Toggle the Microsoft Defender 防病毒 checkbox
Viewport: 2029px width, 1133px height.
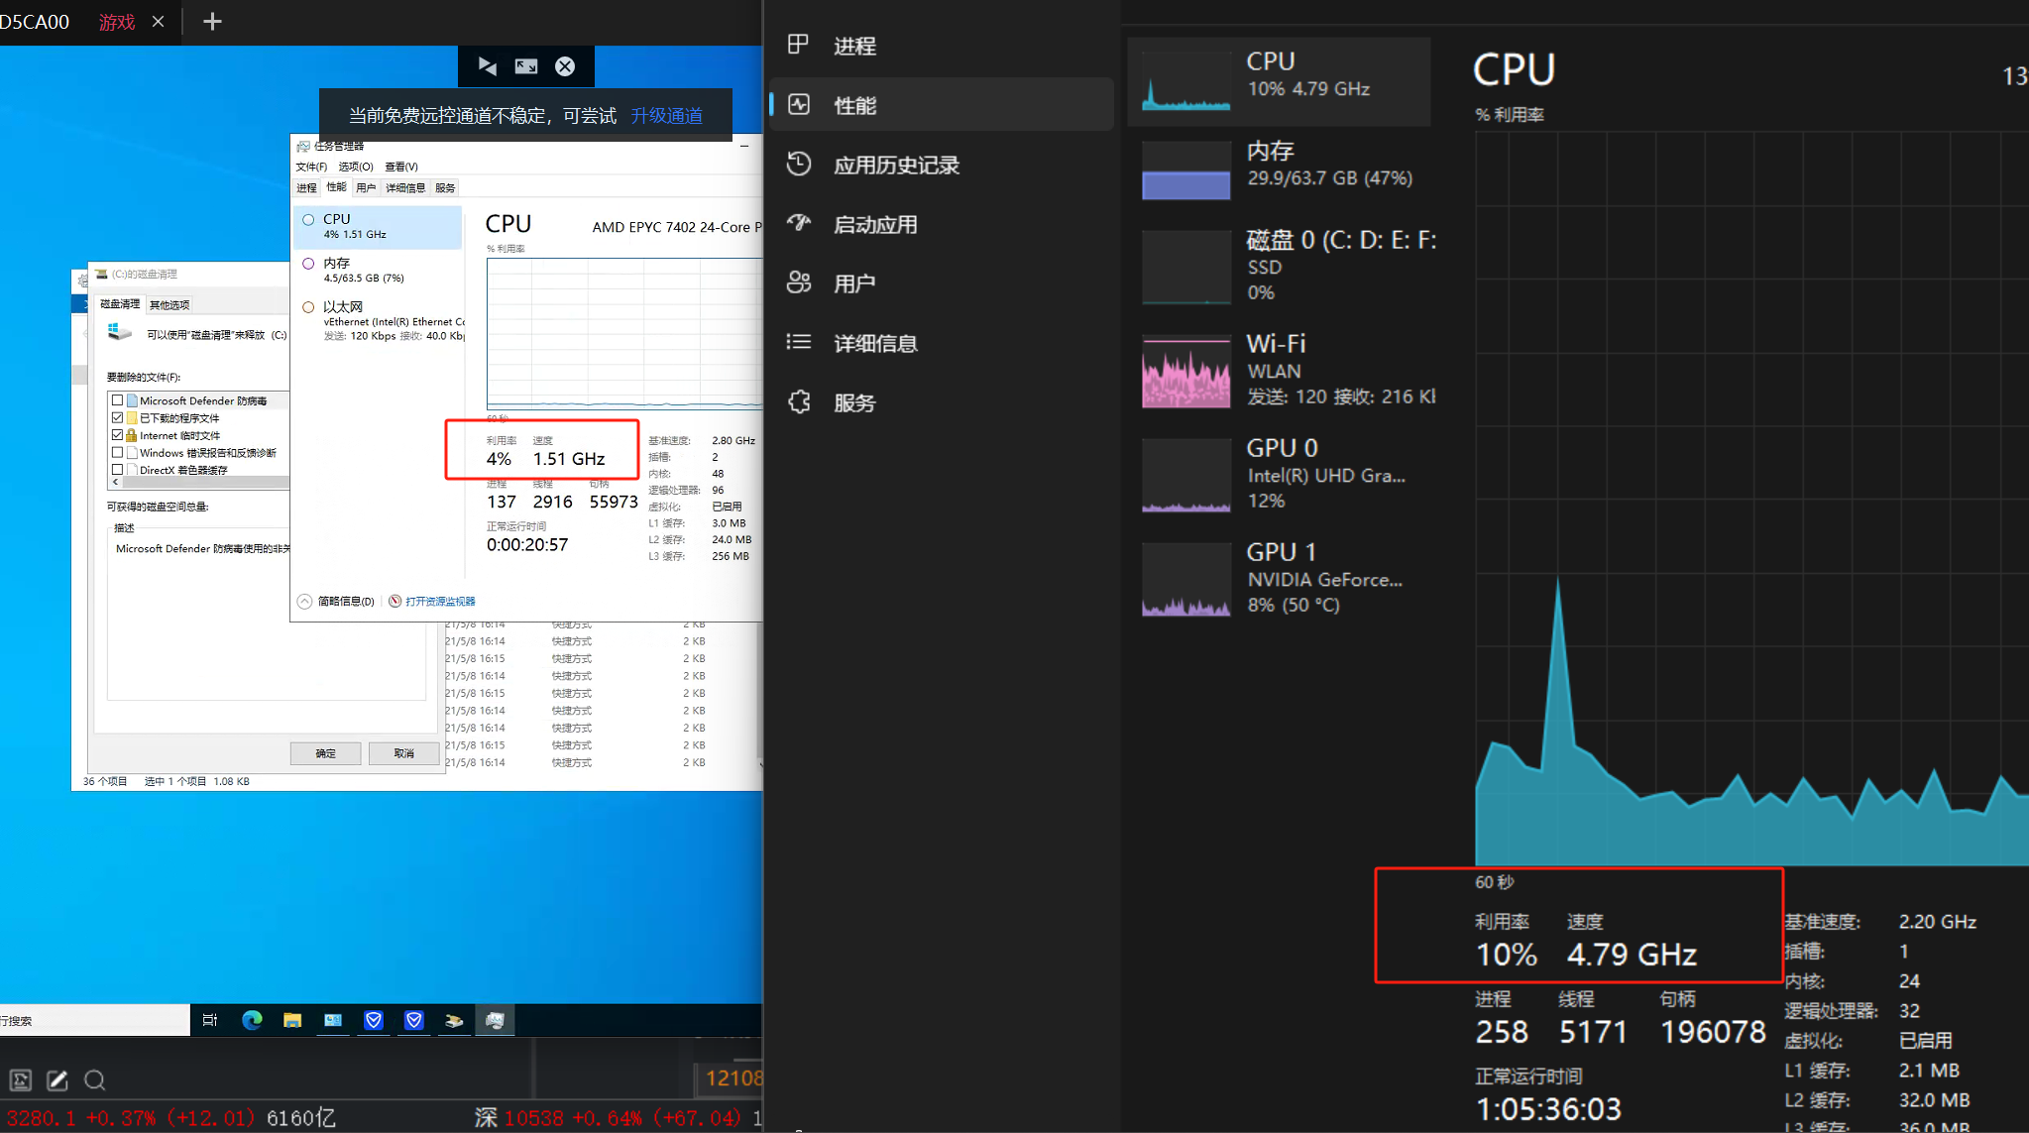(118, 400)
